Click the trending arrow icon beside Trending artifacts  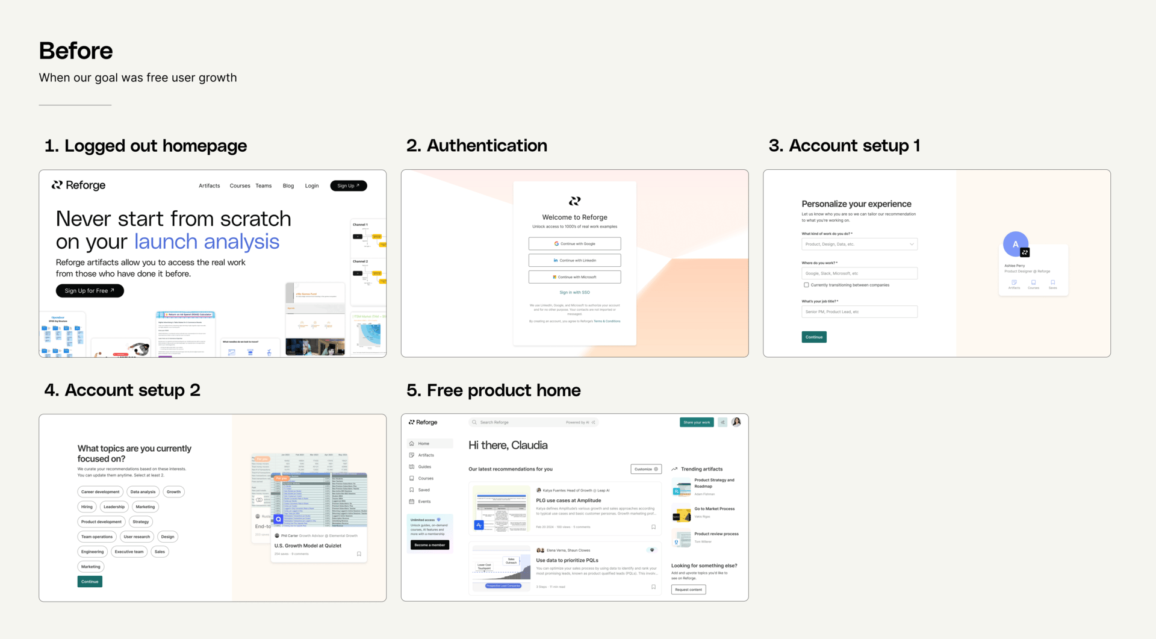point(674,469)
